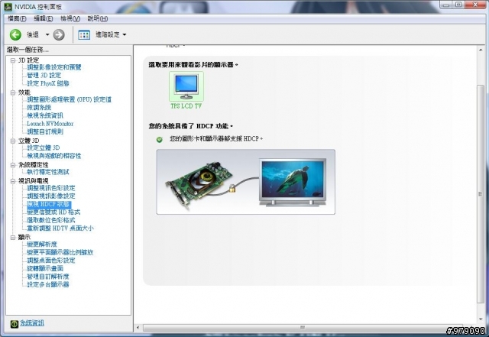This screenshot has width=489, height=337.
Task: Open 執行穩定性測試 task
Action: coord(48,172)
